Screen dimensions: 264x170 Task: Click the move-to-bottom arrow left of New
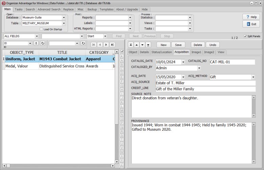click(x=148, y=45)
